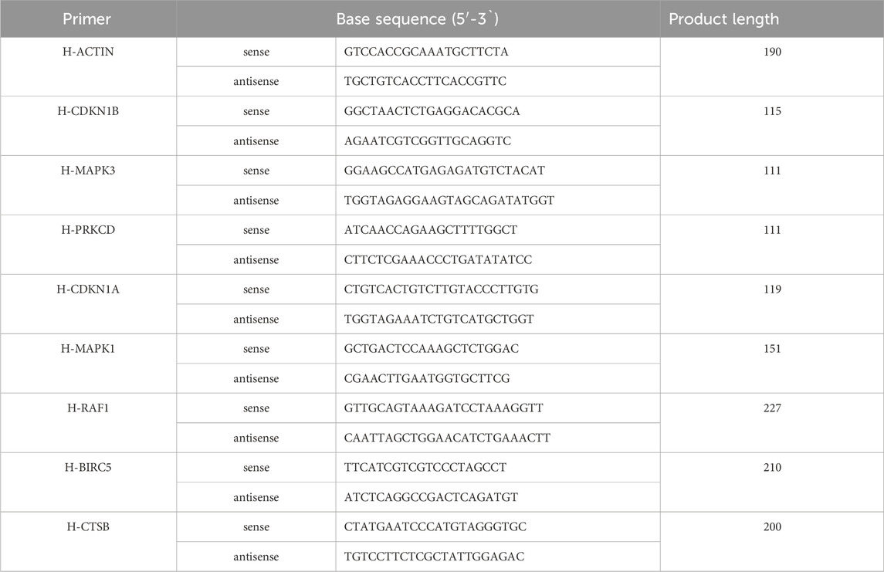Click sequence GGAAGCCATGAGAGATGTCTACAT

coord(444,170)
